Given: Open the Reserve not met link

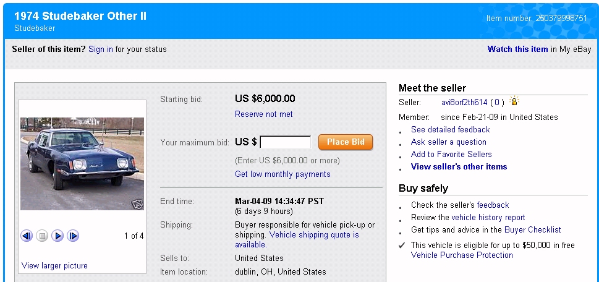Looking at the screenshot, I should (x=264, y=114).
